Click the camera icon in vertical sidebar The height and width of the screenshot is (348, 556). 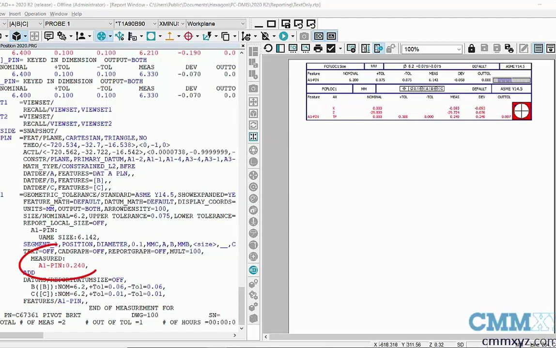pyautogui.click(x=253, y=88)
